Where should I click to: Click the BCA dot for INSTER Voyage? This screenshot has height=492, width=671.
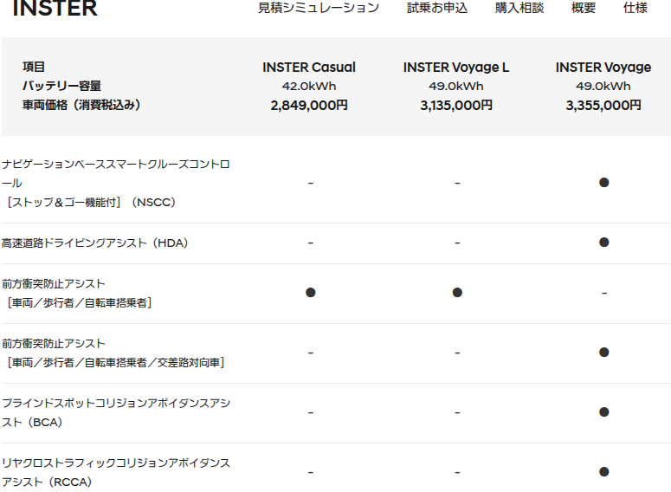(x=603, y=412)
